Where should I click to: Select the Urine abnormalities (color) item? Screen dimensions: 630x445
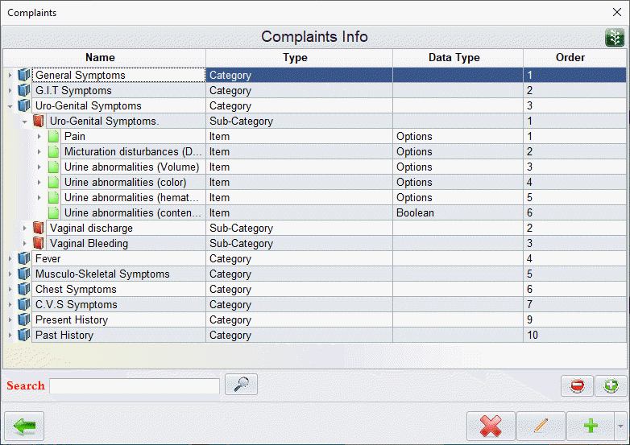click(x=125, y=183)
